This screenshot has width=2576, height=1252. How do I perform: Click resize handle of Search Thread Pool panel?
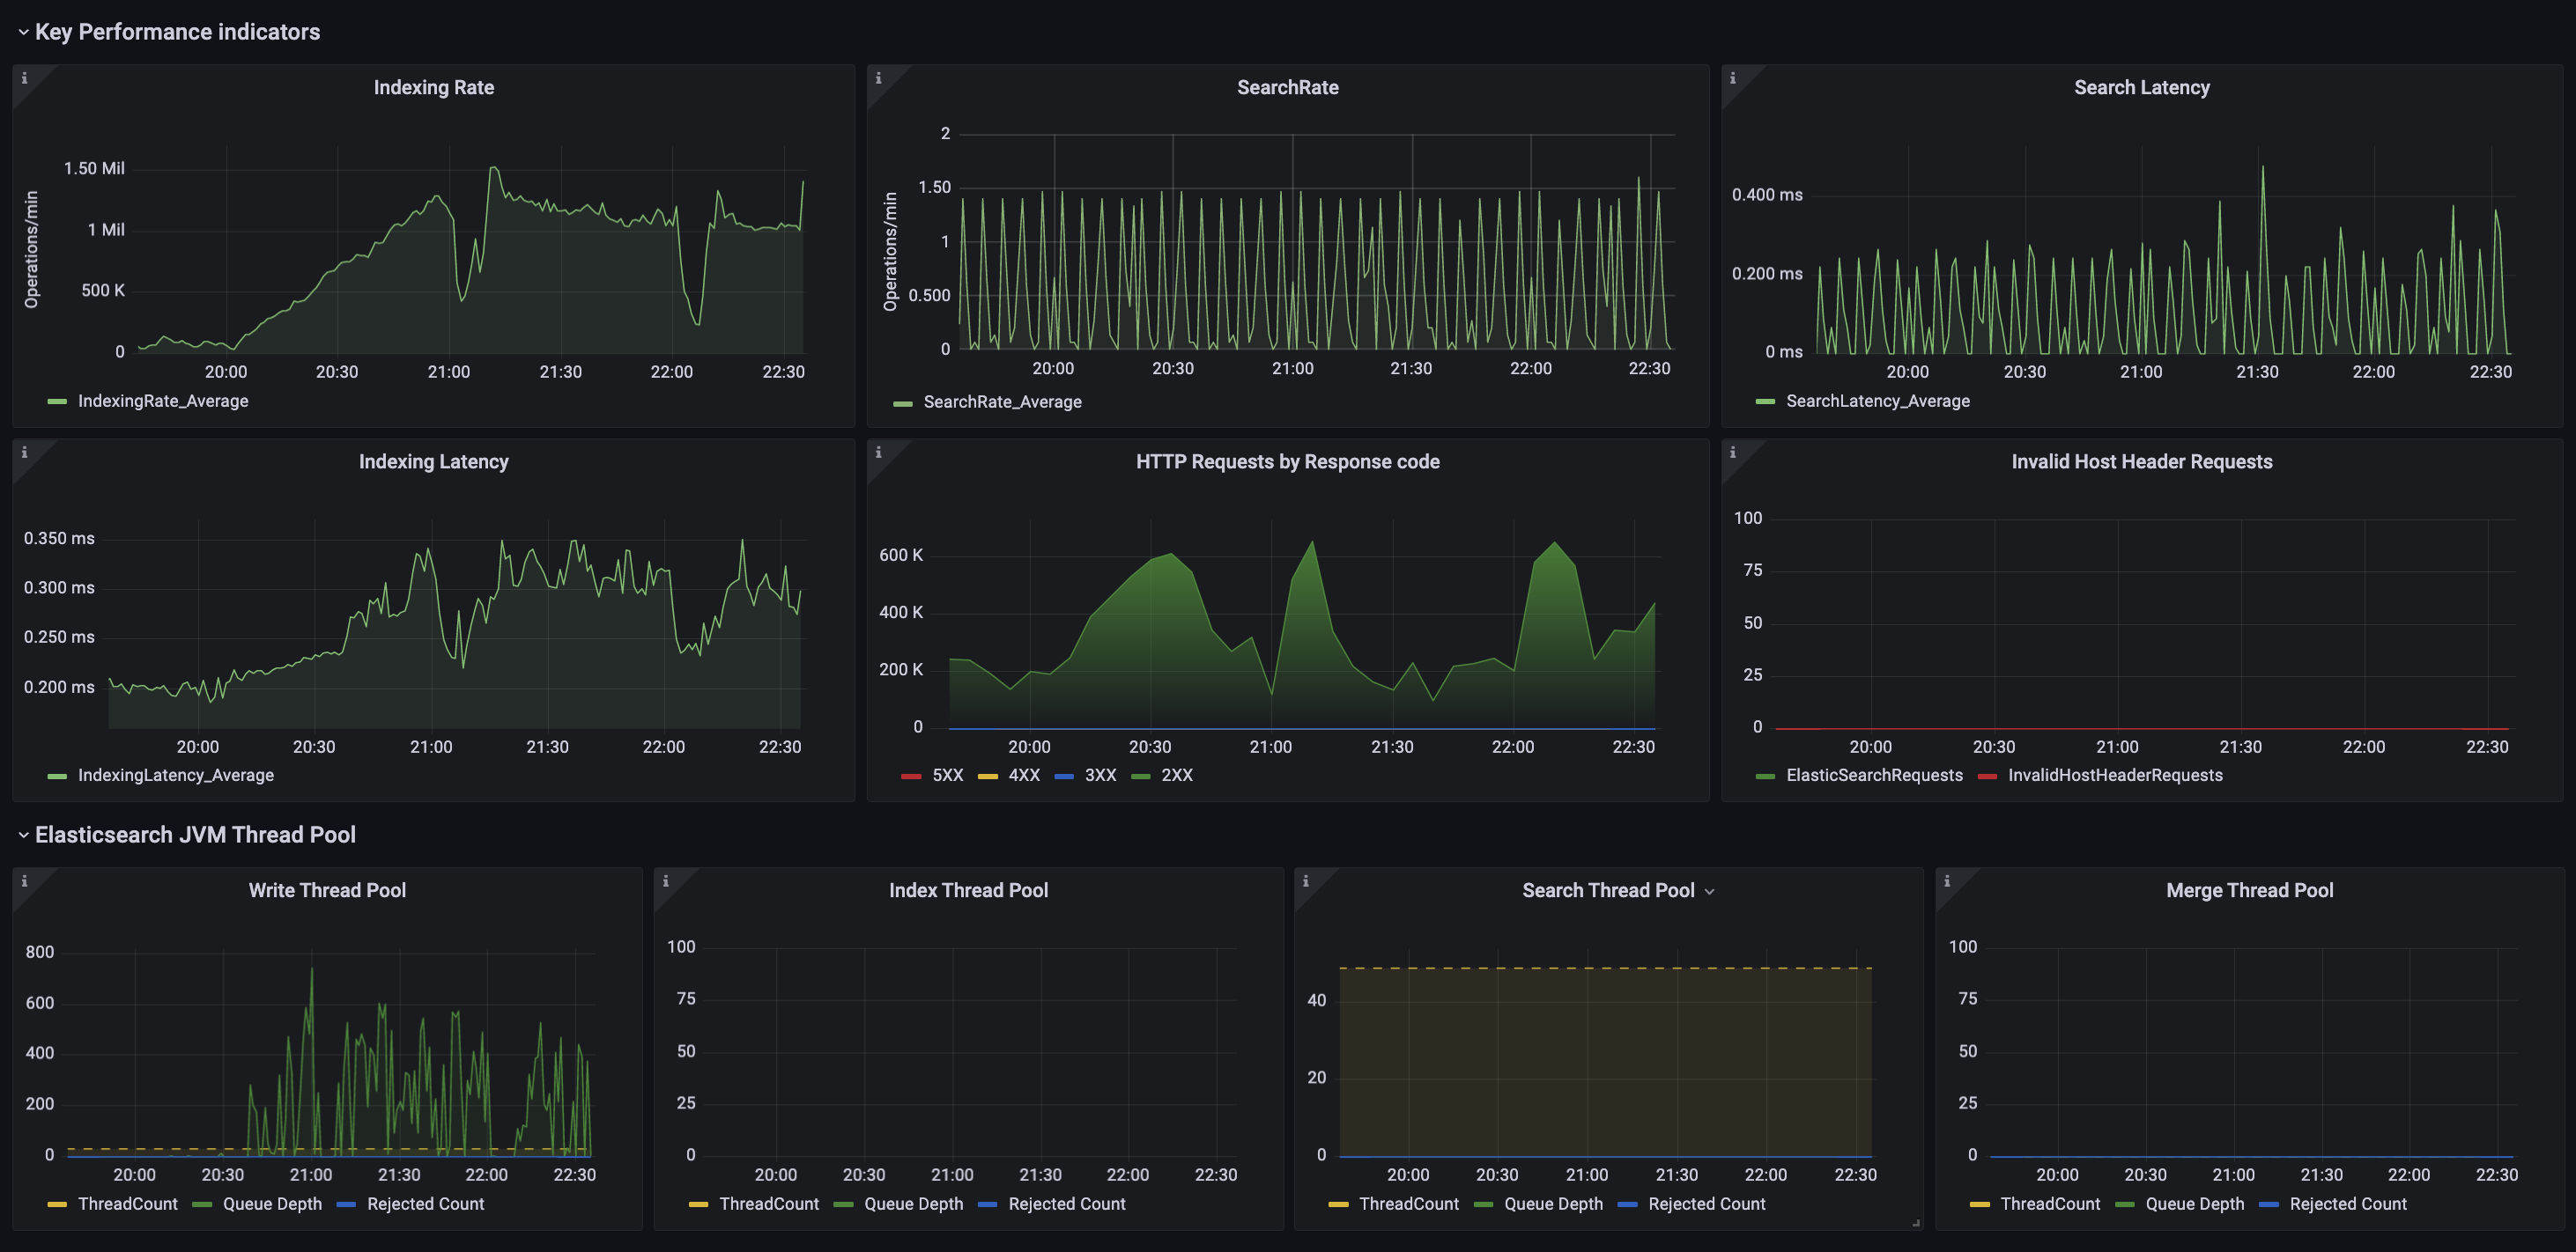1915,1223
